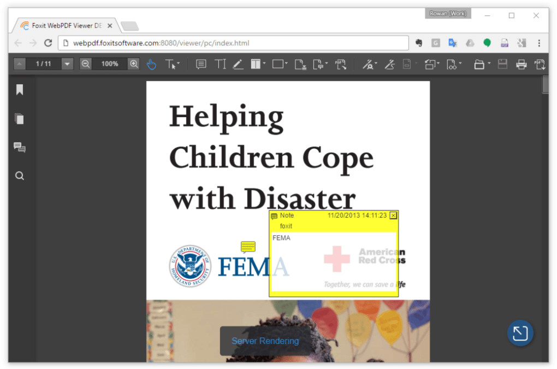Click the rotate page view icon
Screen dimensions: 557x369
tap(430, 65)
